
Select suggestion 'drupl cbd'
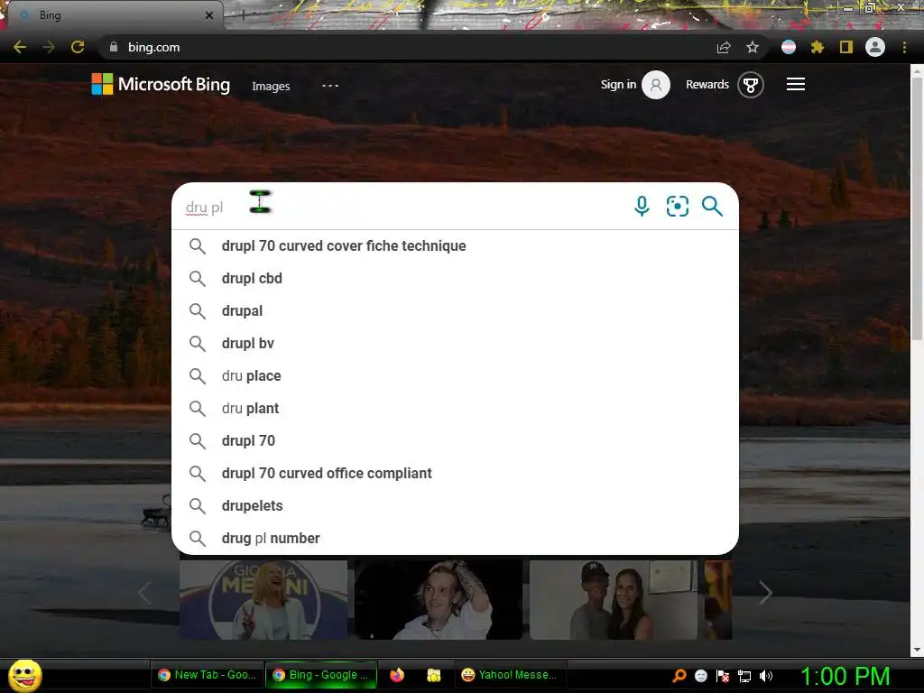(455, 278)
